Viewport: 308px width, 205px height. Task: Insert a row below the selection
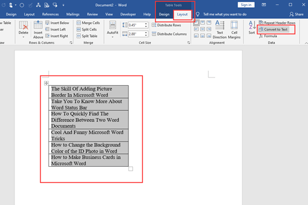[x=57, y=23]
